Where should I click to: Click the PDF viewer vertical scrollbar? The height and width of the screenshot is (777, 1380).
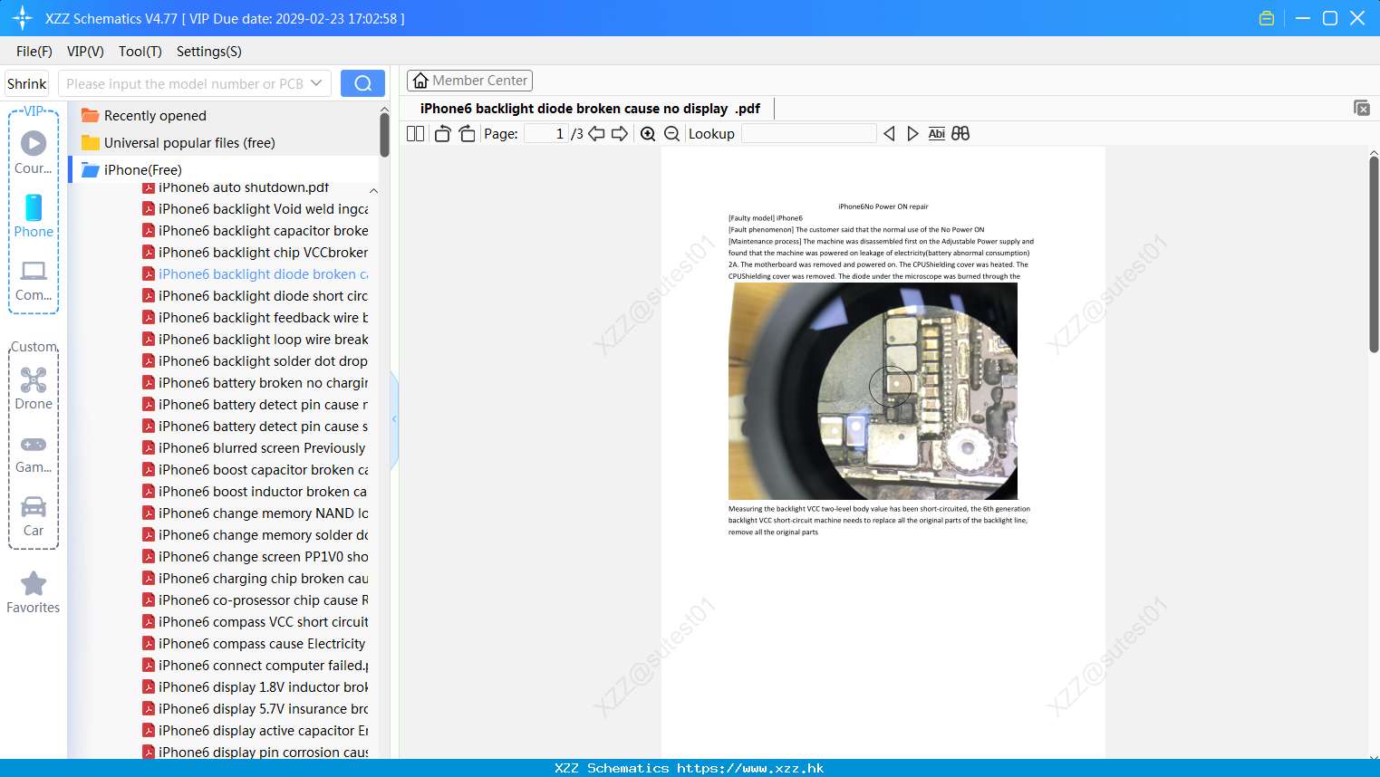1374,254
